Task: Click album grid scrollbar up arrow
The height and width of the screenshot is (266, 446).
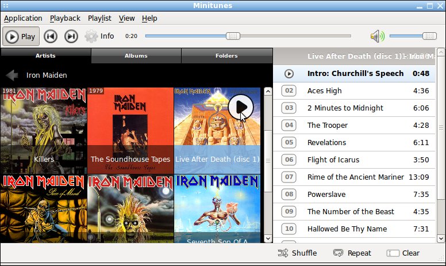Action: (268, 92)
